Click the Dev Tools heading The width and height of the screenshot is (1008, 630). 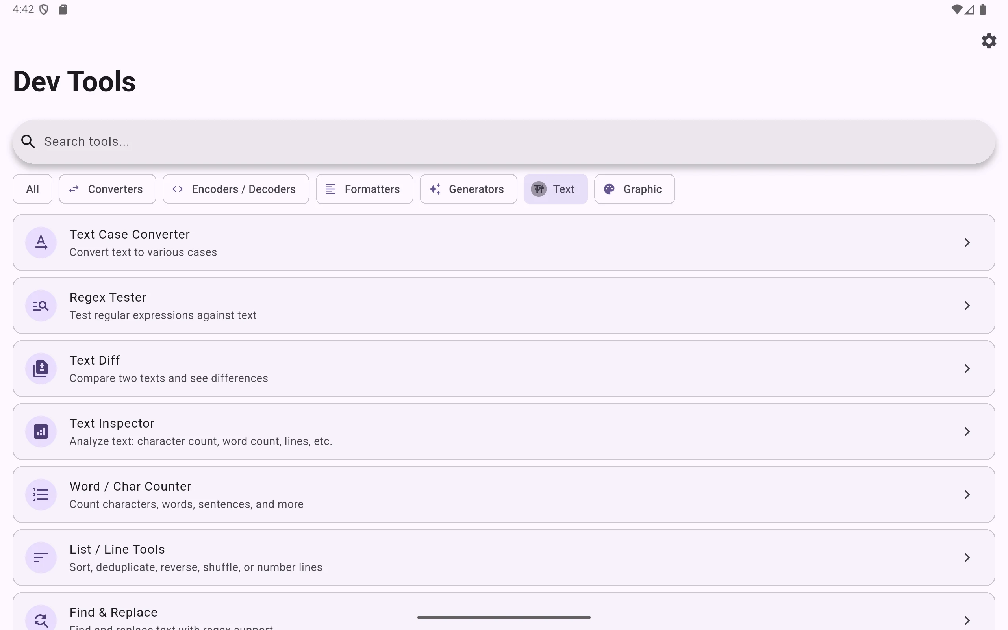point(74,81)
